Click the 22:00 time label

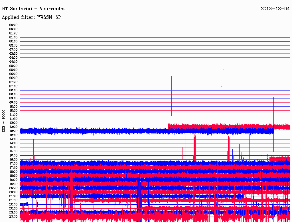pyautogui.click(x=13, y=204)
